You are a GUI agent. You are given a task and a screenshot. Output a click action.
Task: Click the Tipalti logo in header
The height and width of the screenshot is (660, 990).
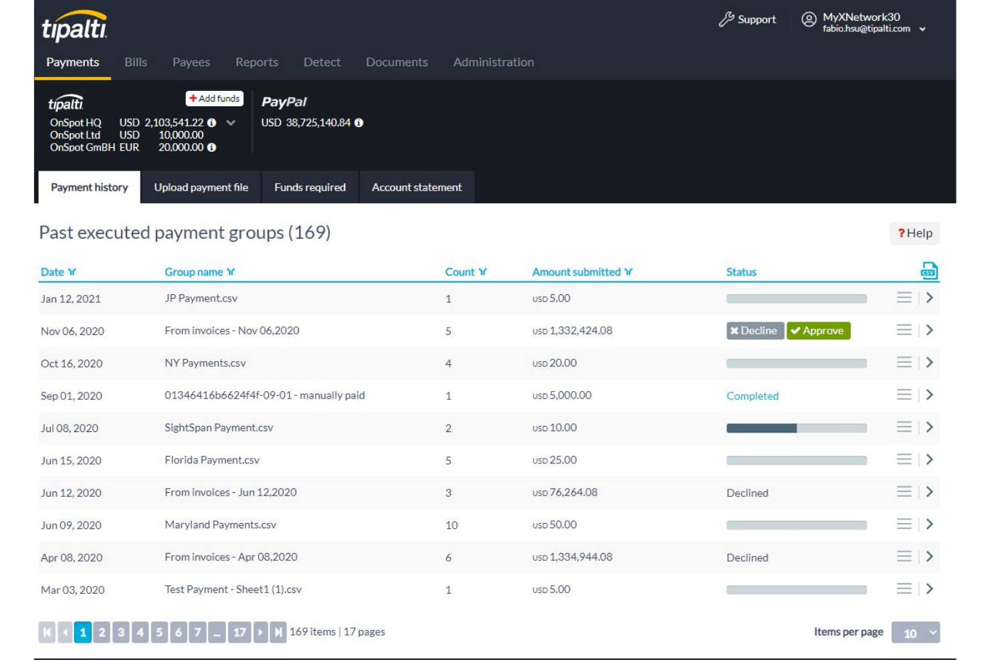tap(74, 26)
